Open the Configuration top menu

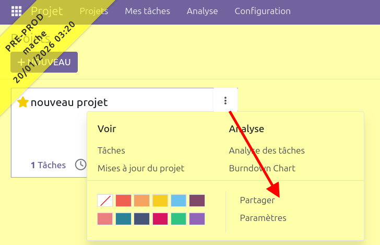coord(263,11)
